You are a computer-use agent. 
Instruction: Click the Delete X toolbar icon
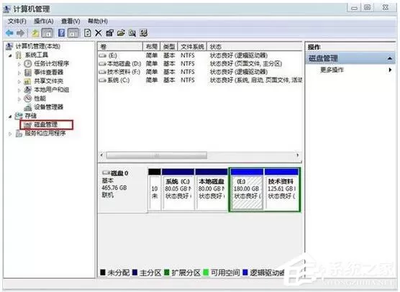click(x=99, y=33)
